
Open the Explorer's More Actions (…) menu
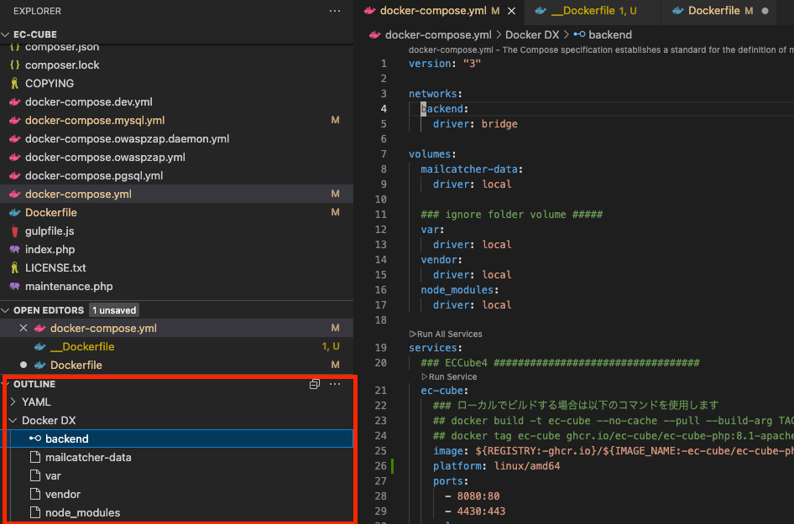coord(335,10)
